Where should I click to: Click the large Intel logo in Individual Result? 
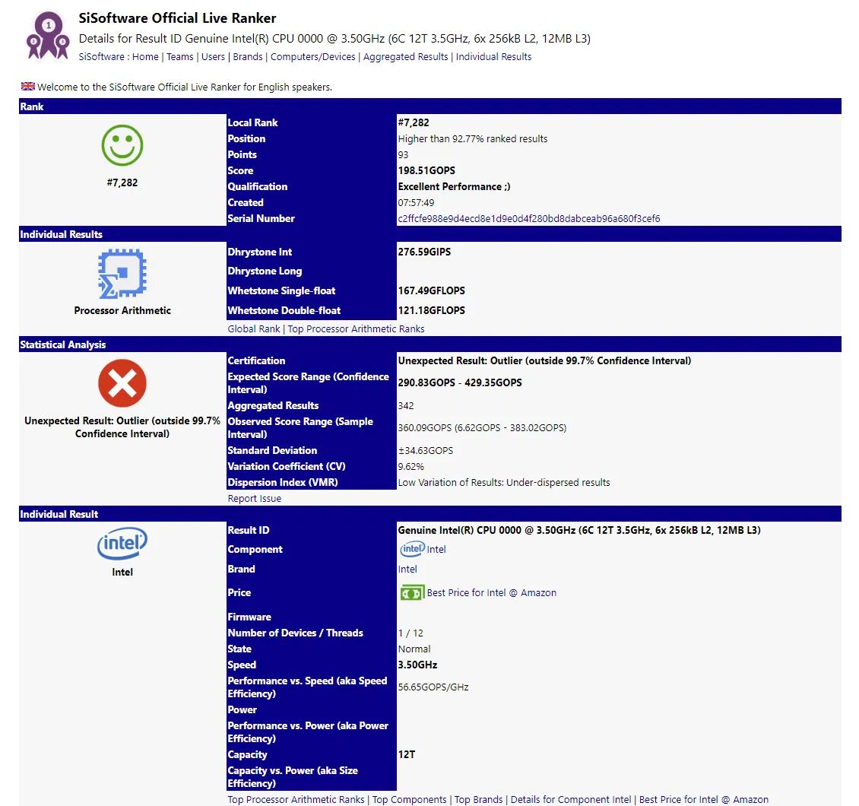coord(122,543)
